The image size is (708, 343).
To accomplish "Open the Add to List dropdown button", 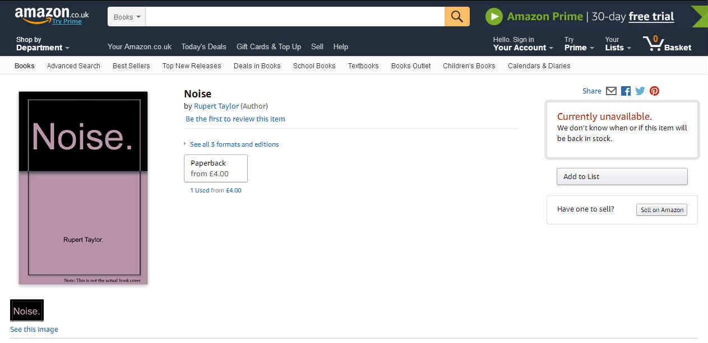I will [x=622, y=176].
